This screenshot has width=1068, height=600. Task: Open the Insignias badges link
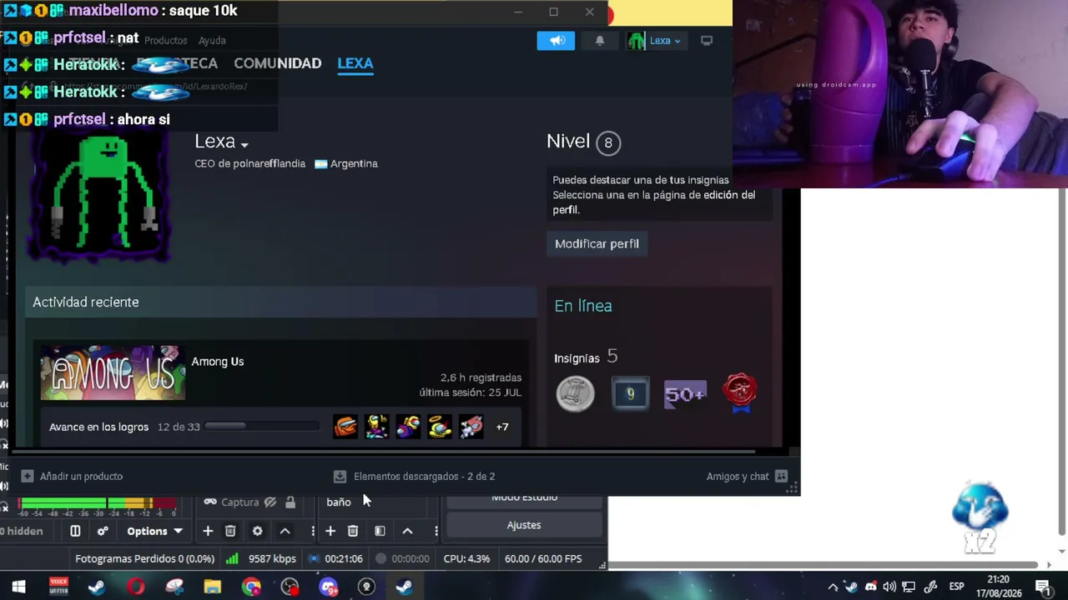[x=577, y=358]
